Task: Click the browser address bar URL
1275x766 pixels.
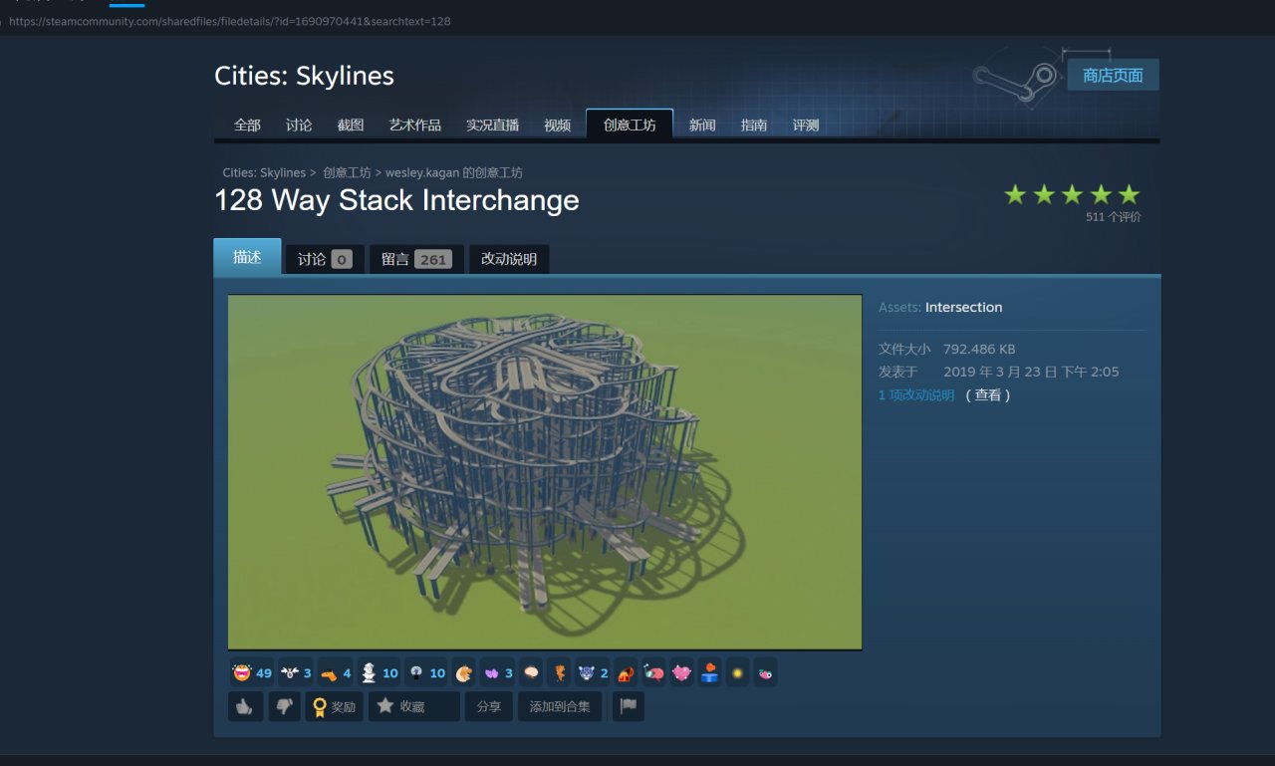Action: click(230, 21)
